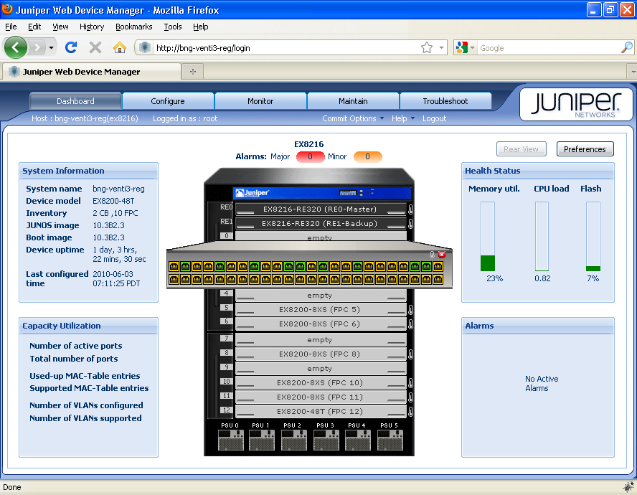Expand the Help dropdown in the Juniper header

403,118
